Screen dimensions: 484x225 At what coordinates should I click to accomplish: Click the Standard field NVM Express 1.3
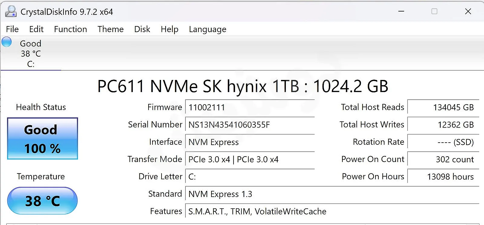[332, 194]
